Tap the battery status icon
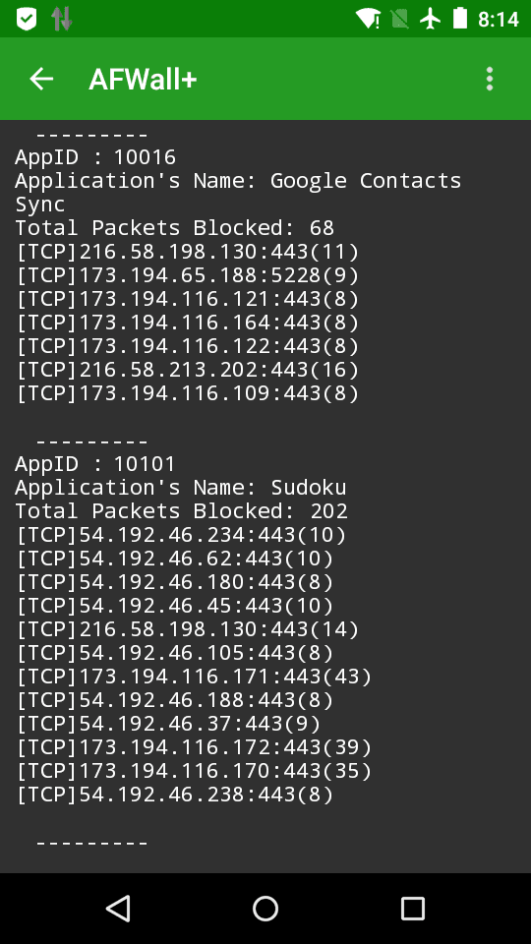531x944 pixels. tap(460, 19)
